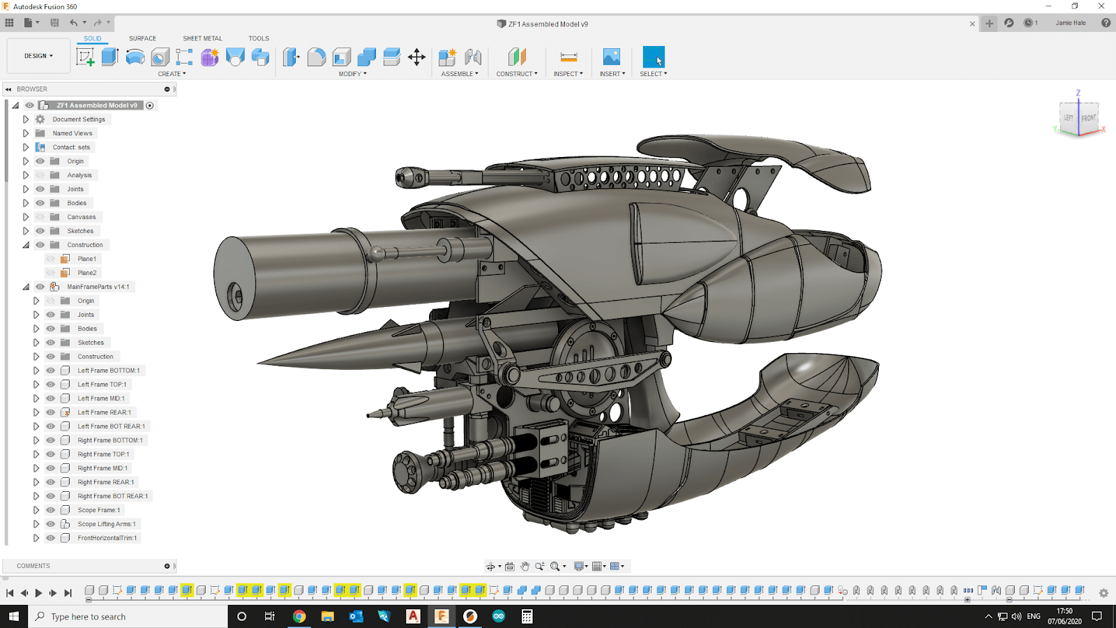Hide Scope Frame:1 component
Image resolution: width=1116 pixels, height=628 pixels.
click(50, 510)
